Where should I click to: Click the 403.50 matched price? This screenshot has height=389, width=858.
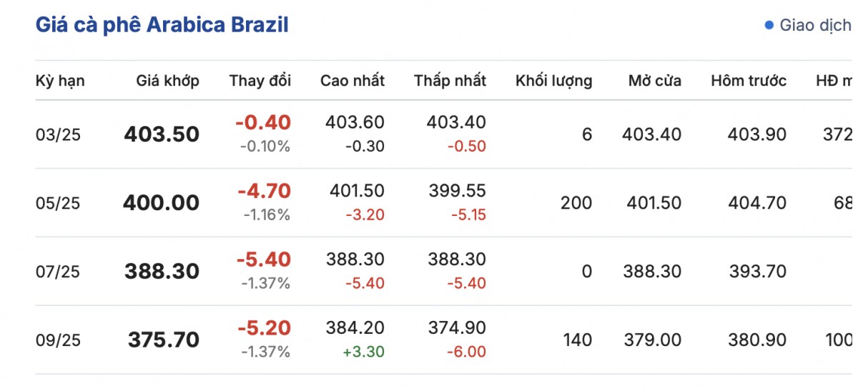[162, 134]
